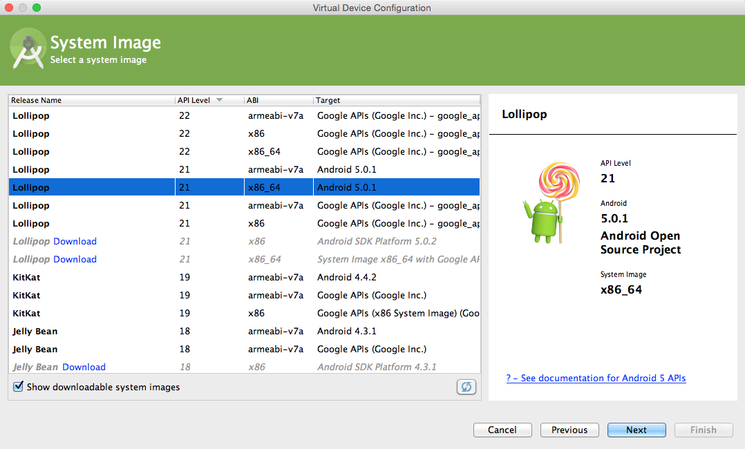Image resolution: width=745 pixels, height=449 pixels.
Task: Click 'Android SDK Platform 5.0.2' target text
Action: coord(377,241)
